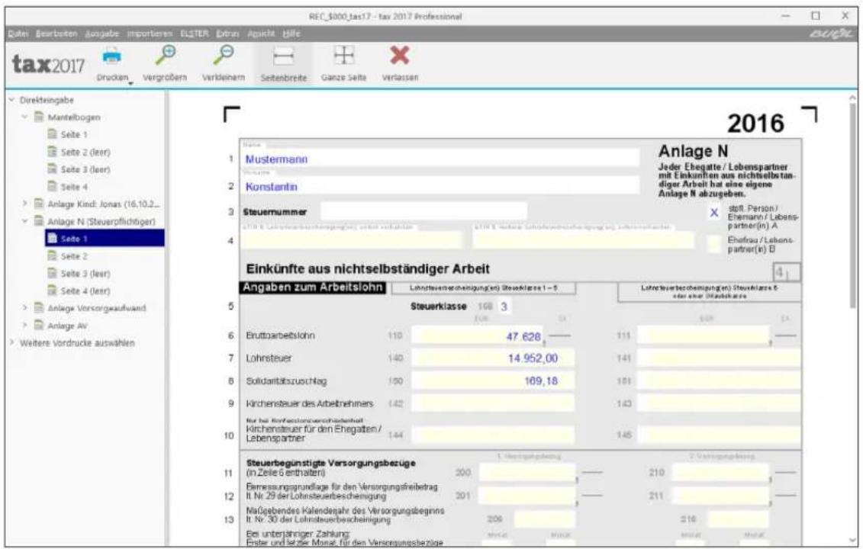Screen dimensions: 863x549
Task: Open the Extras menu
Action: (x=227, y=34)
